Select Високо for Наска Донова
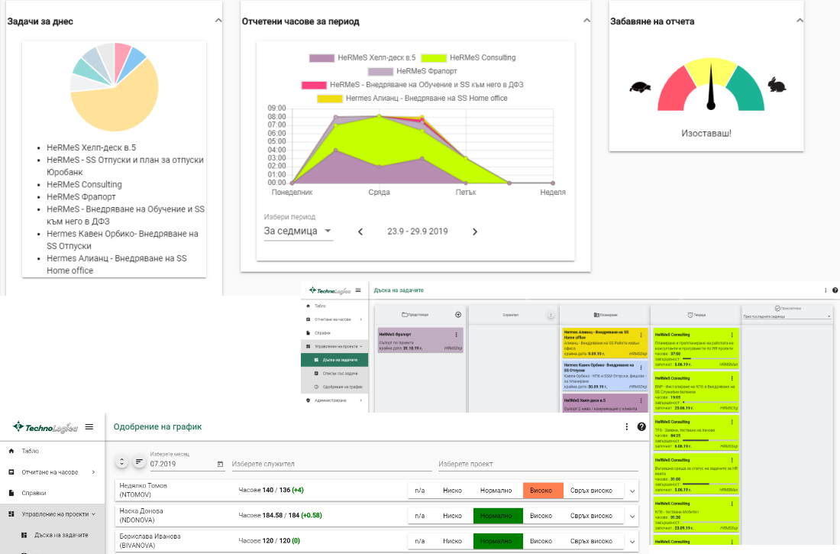This screenshot has width=840, height=554. [x=541, y=515]
